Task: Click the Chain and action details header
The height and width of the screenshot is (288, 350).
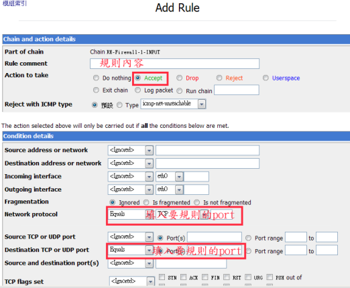Action: pos(176,39)
